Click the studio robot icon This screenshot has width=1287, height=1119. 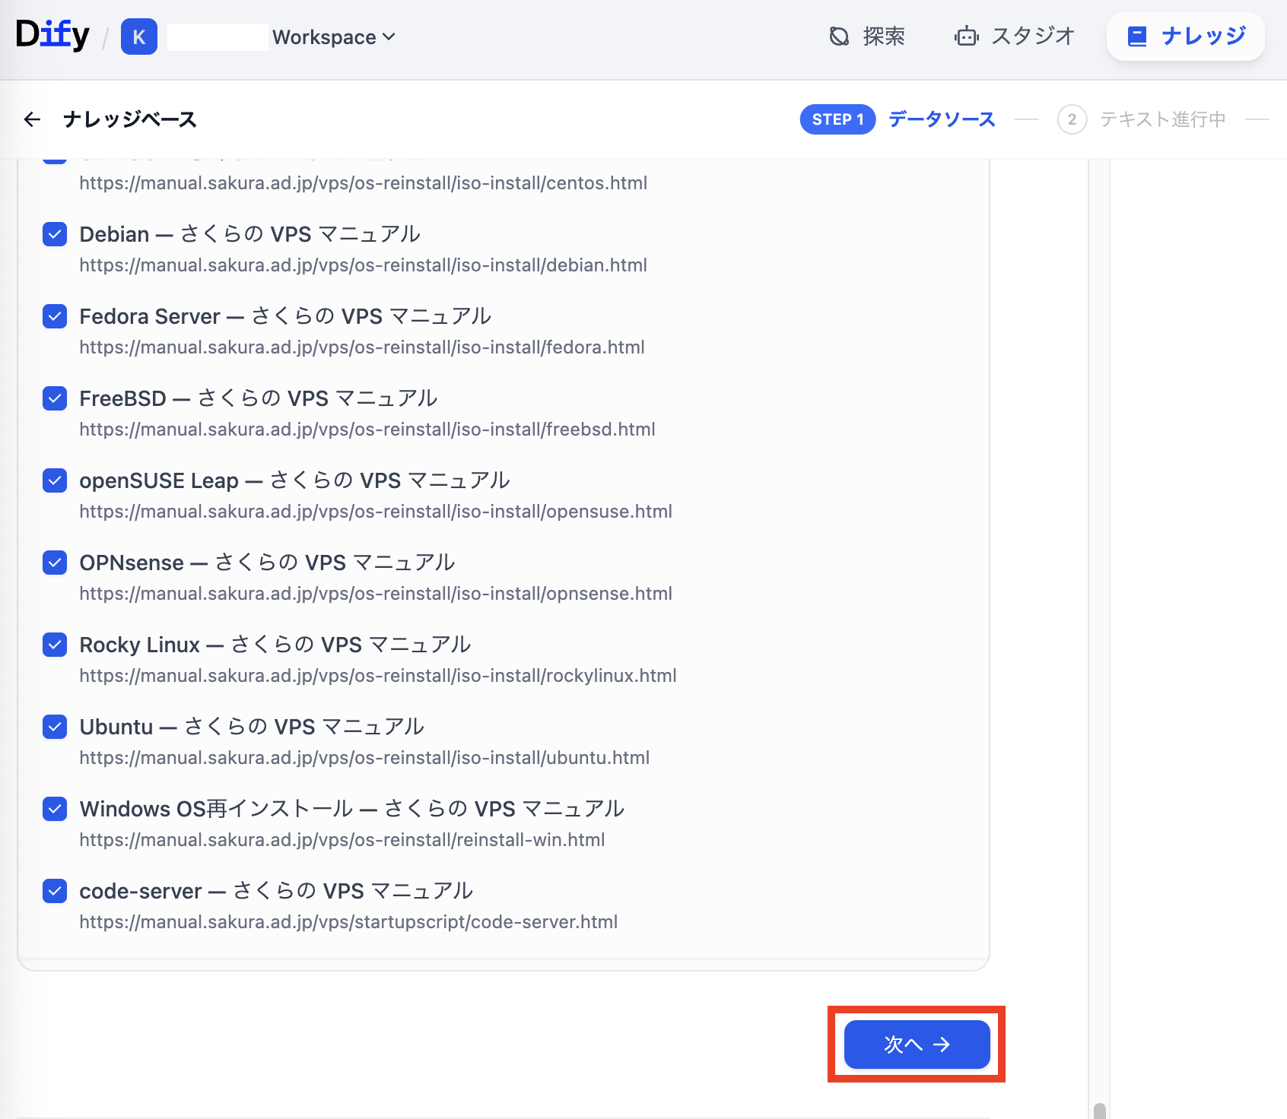966,36
